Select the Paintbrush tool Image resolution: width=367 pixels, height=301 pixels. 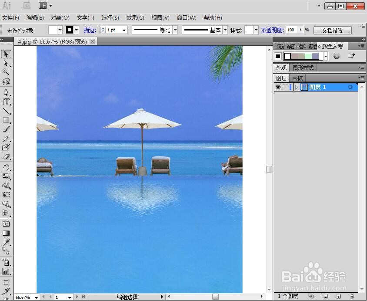(x=6, y=129)
